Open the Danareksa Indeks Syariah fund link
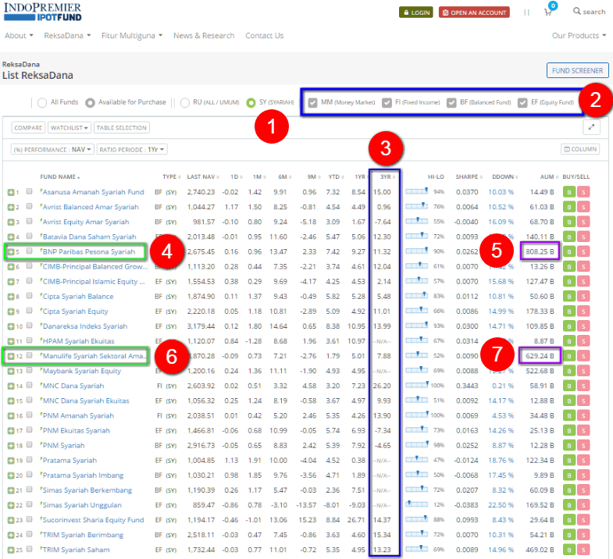The height and width of the screenshot is (559, 613). point(84,326)
